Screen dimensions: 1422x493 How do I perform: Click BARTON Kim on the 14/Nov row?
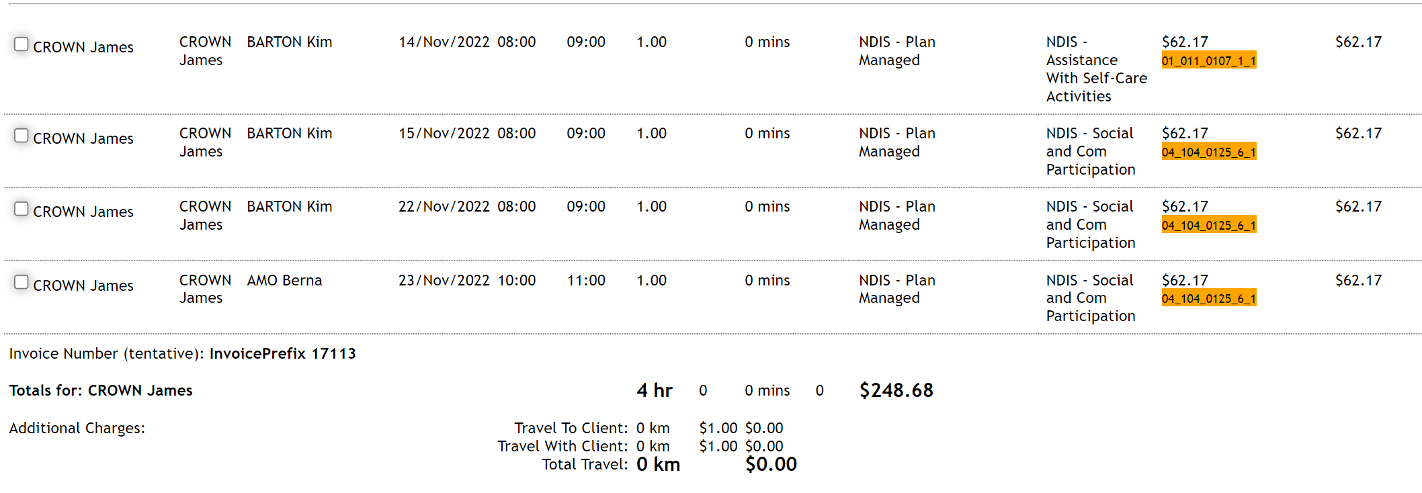[289, 42]
